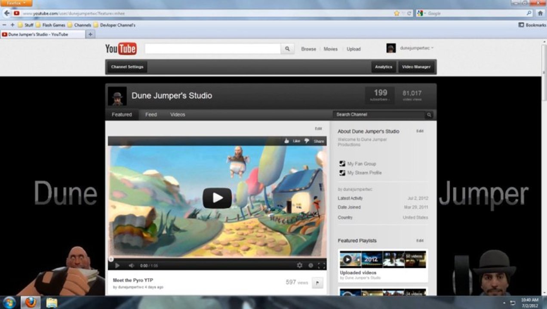The height and width of the screenshot is (309, 547).
Task: Click the small play button in the player bar
Action: 117,266
